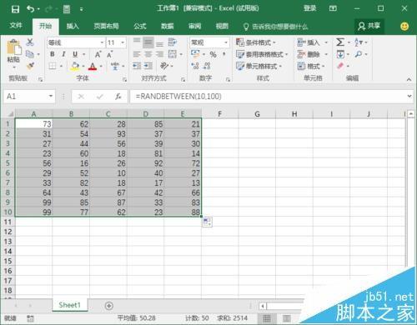Click the Merge and Center icon
Viewport: 417px width, 325px height.
click(x=173, y=54)
